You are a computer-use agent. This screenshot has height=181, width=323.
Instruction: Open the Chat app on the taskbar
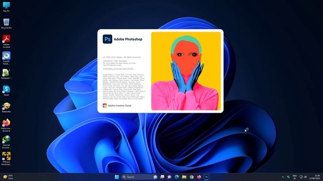(170, 177)
